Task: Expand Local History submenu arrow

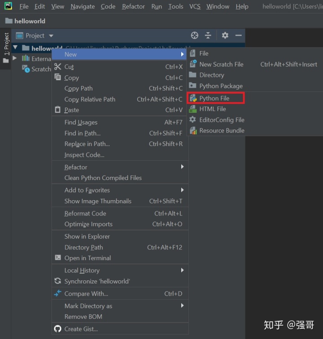Action: tap(182, 270)
